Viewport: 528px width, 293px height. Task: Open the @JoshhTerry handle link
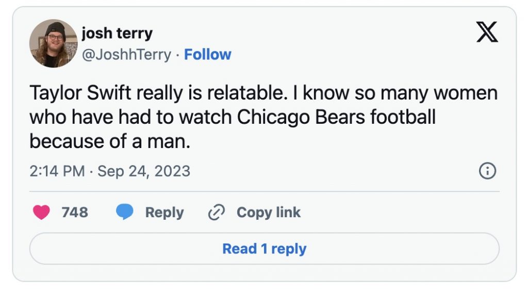tap(126, 55)
